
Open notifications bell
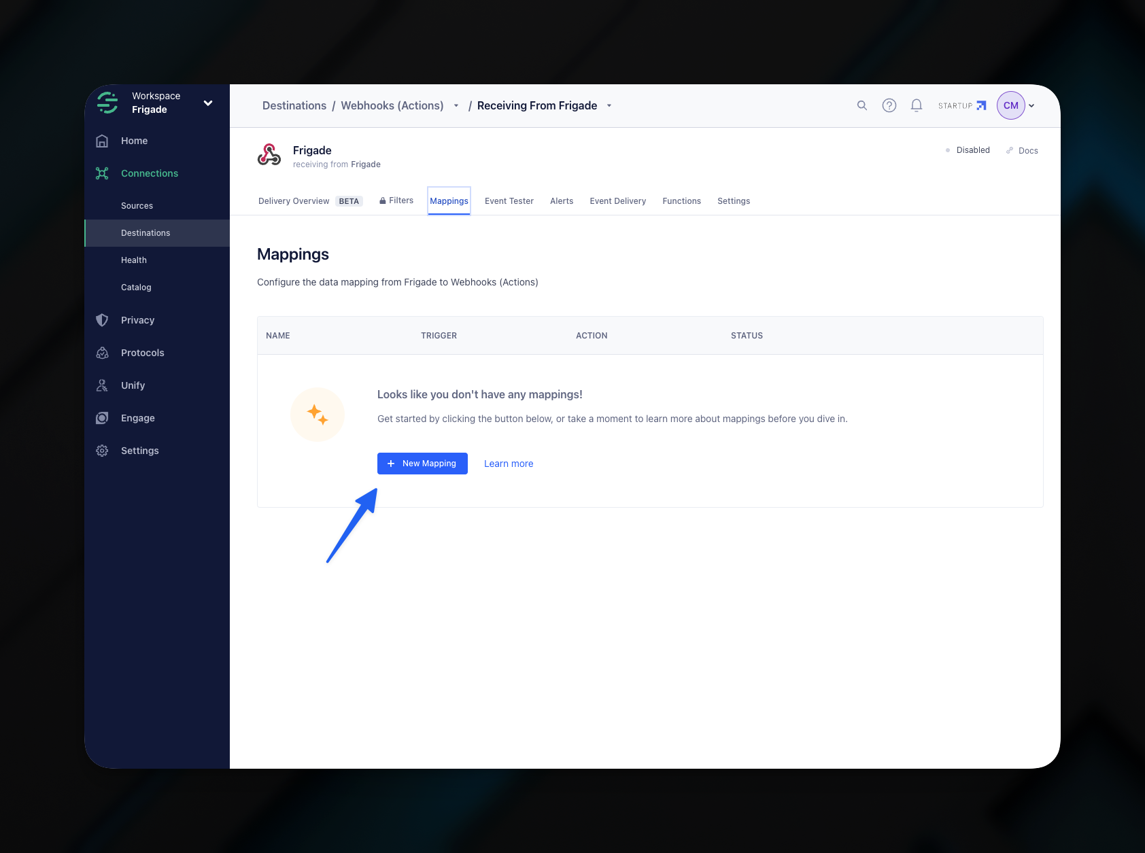[917, 105]
